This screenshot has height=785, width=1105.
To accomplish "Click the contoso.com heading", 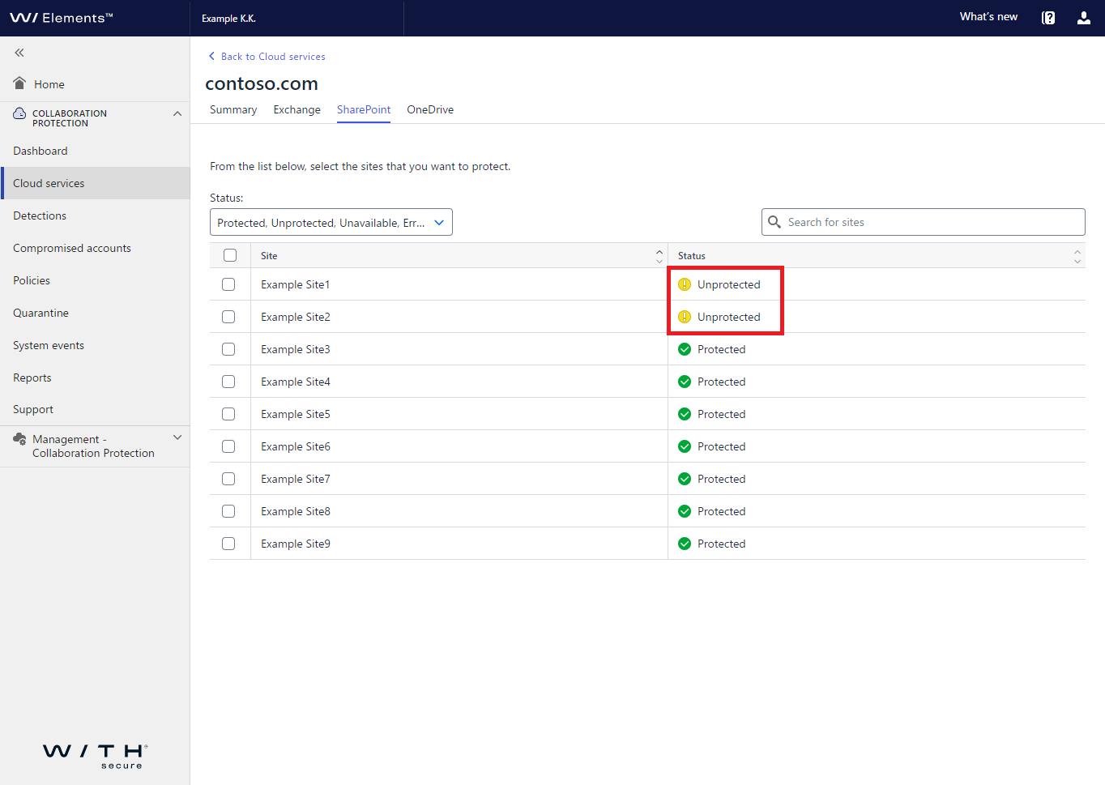I will click(x=262, y=83).
